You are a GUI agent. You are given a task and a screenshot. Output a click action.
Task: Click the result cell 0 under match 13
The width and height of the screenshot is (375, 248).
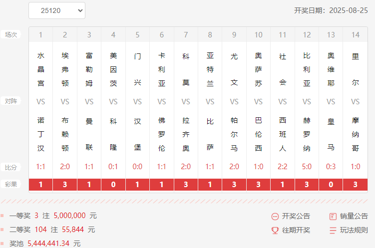tap(331, 185)
